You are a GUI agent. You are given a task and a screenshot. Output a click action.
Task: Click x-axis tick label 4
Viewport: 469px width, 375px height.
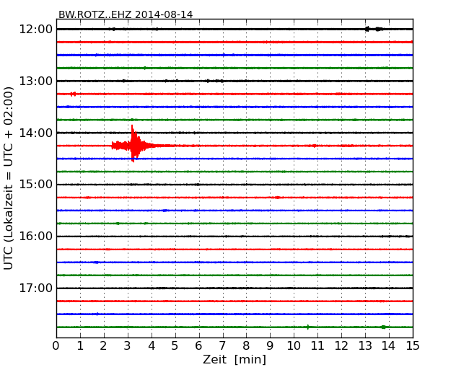(152, 345)
